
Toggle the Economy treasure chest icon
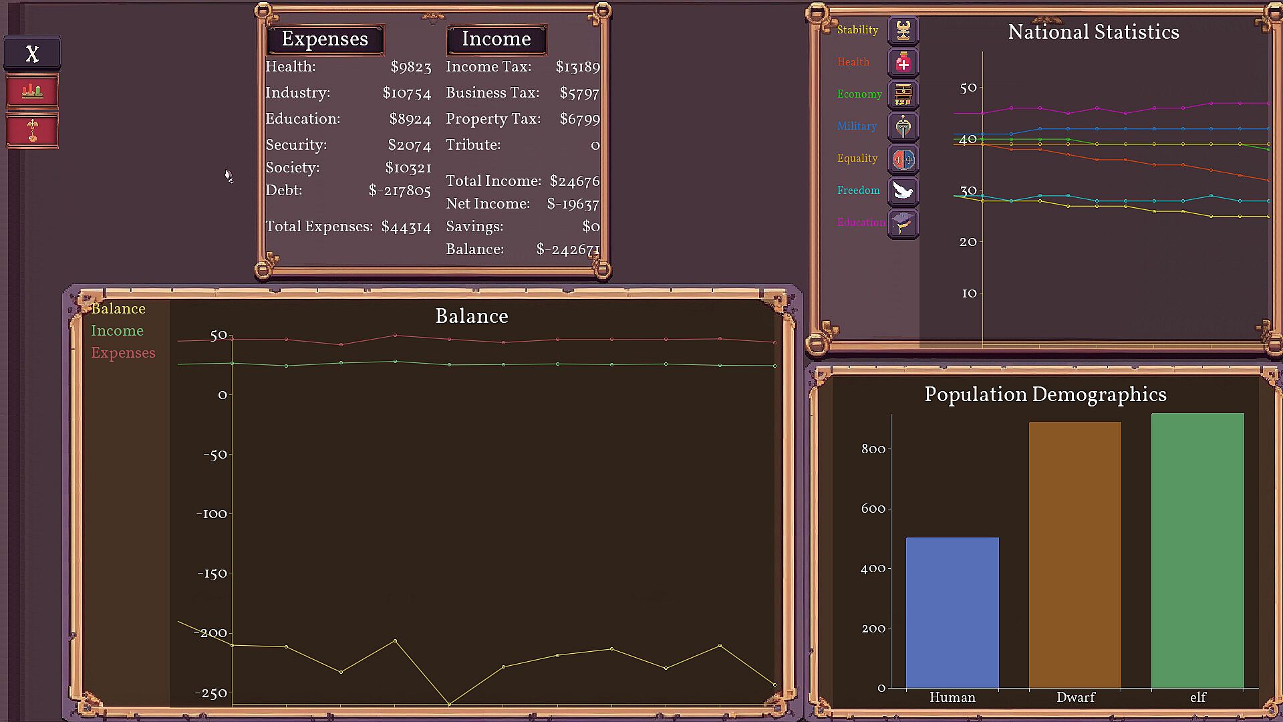[x=903, y=95]
